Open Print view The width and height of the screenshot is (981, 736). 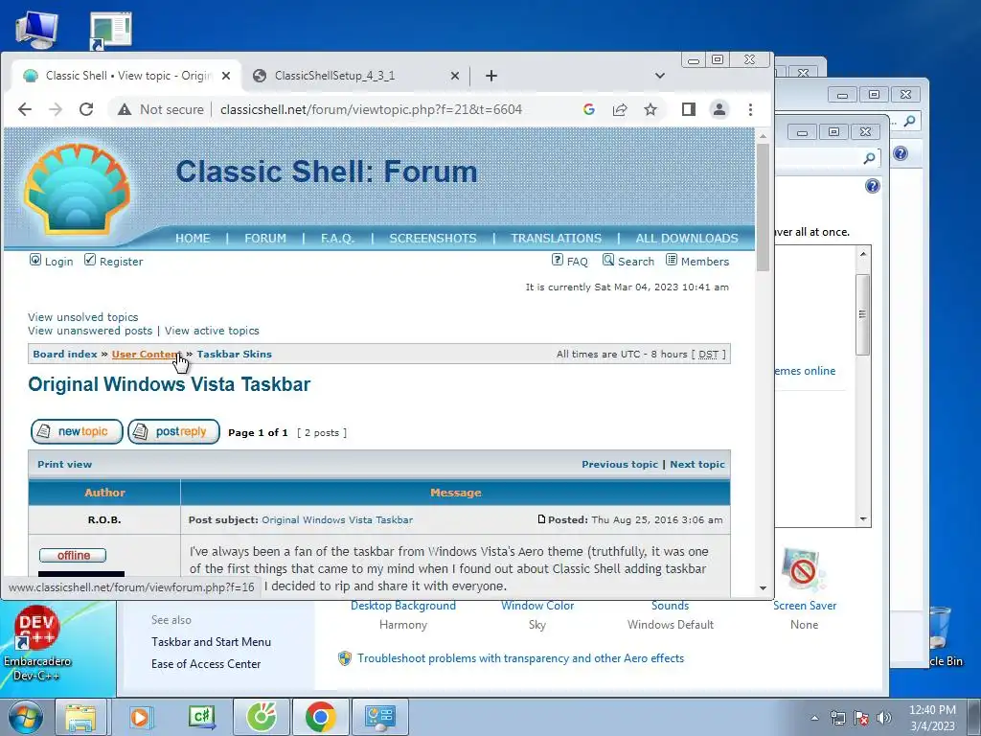pyautogui.click(x=64, y=465)
